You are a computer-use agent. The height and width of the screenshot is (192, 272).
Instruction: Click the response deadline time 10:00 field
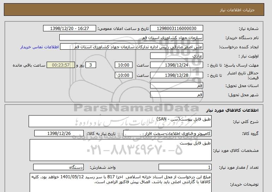124,65
